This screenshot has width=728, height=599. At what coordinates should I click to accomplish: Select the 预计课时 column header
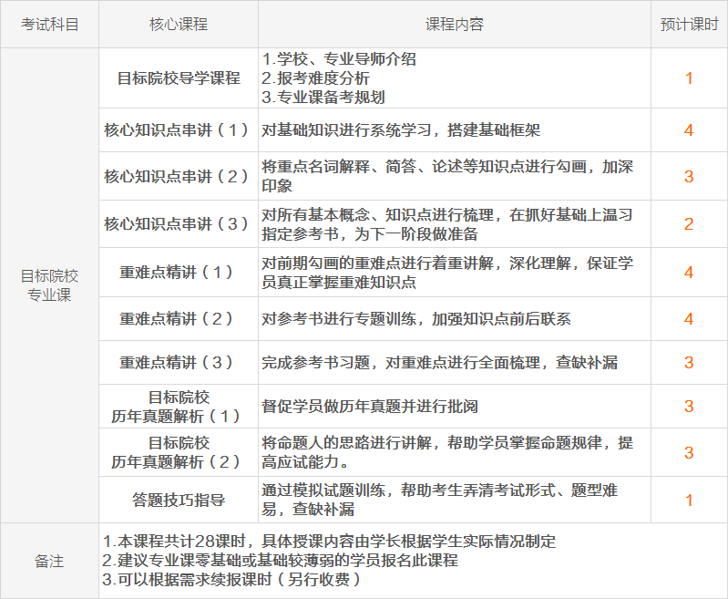(x=689, y=25)
